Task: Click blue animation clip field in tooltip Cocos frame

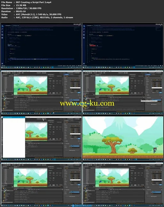Action: point(156,100)
